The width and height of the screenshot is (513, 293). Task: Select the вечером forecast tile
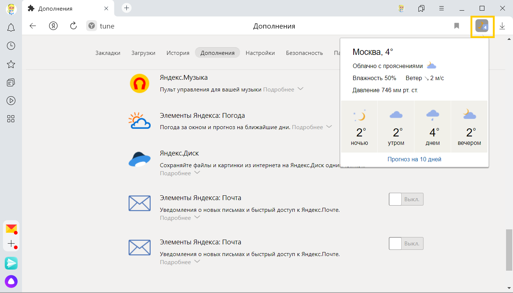[x=469, y=127]
